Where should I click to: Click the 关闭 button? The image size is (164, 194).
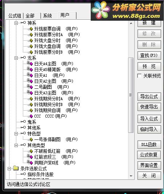tap(149, 175)
